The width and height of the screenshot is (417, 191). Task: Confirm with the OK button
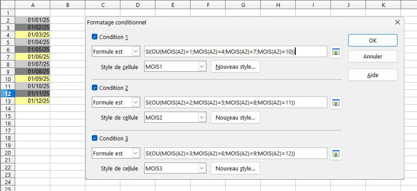372,40
